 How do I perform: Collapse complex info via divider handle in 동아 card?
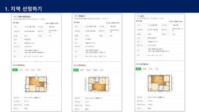(160, 61)
